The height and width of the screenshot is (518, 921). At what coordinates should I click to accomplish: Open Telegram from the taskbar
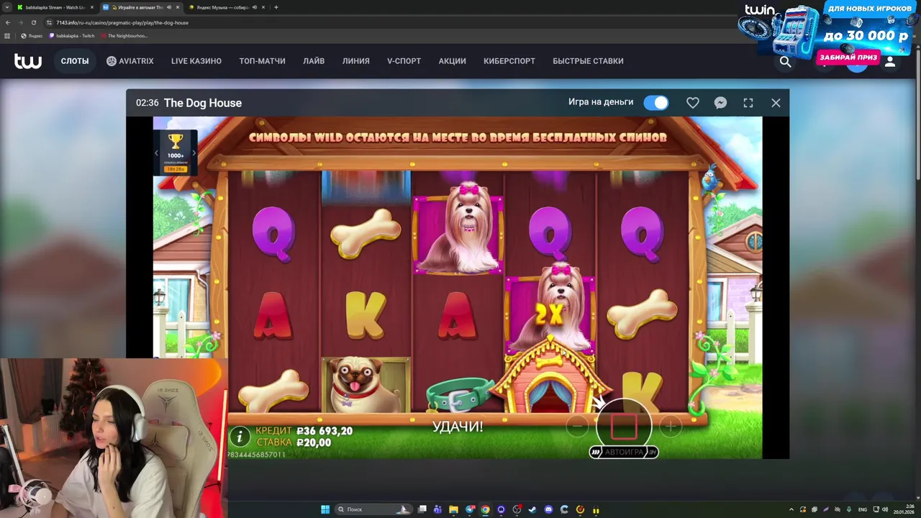(469, 509)
